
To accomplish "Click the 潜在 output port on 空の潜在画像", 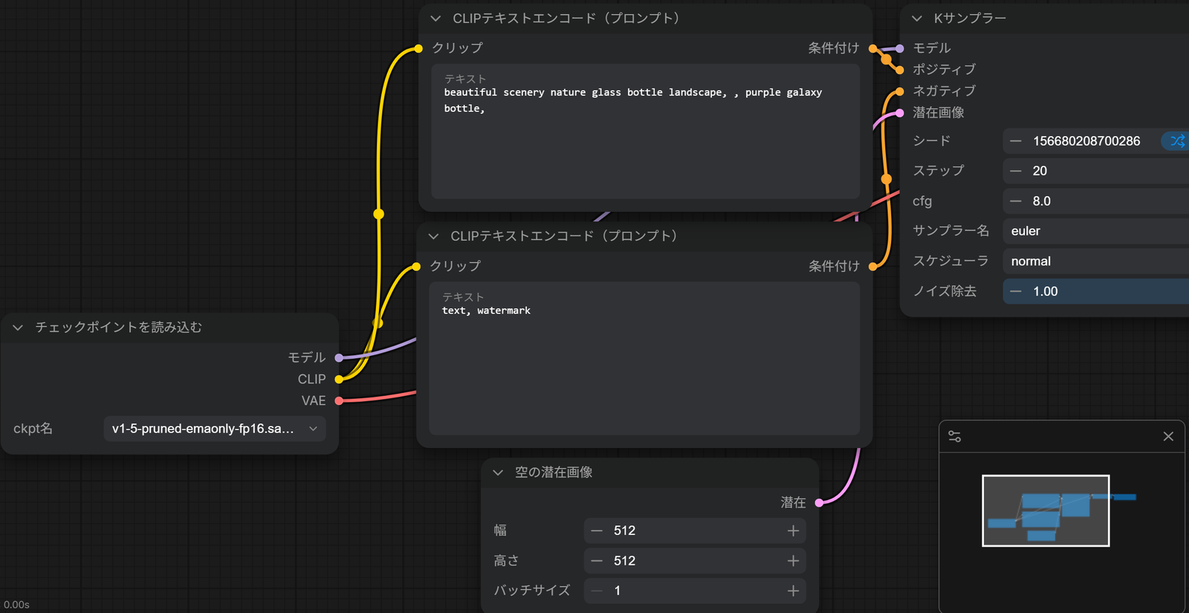I will (819, 503).
